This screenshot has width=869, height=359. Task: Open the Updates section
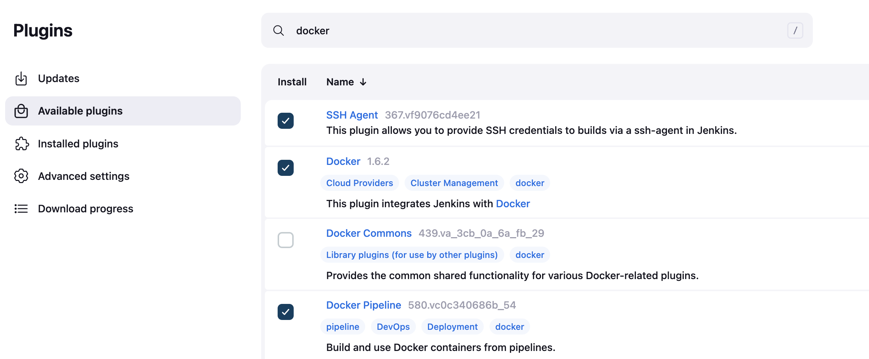coord(123,78)
